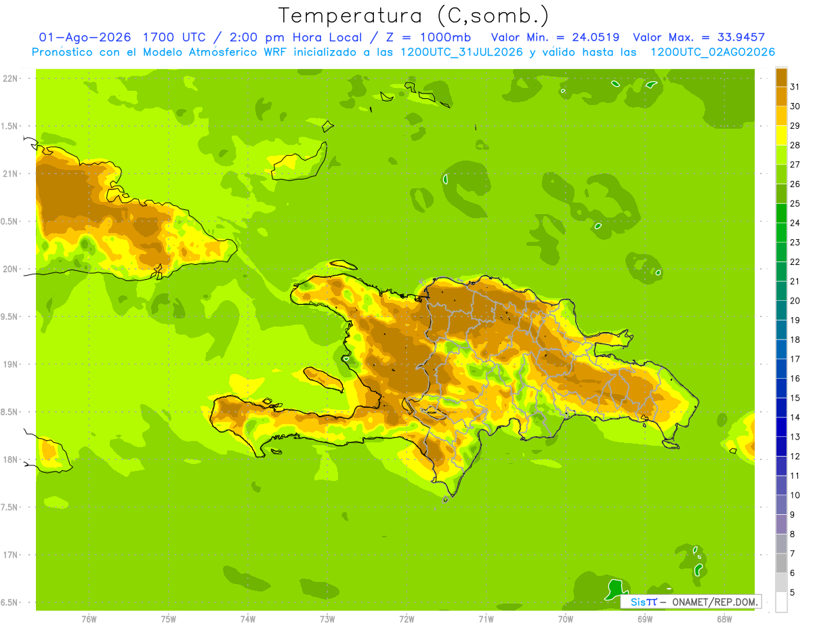
Task: Click the '22N' latitude label
Action: 11,79
